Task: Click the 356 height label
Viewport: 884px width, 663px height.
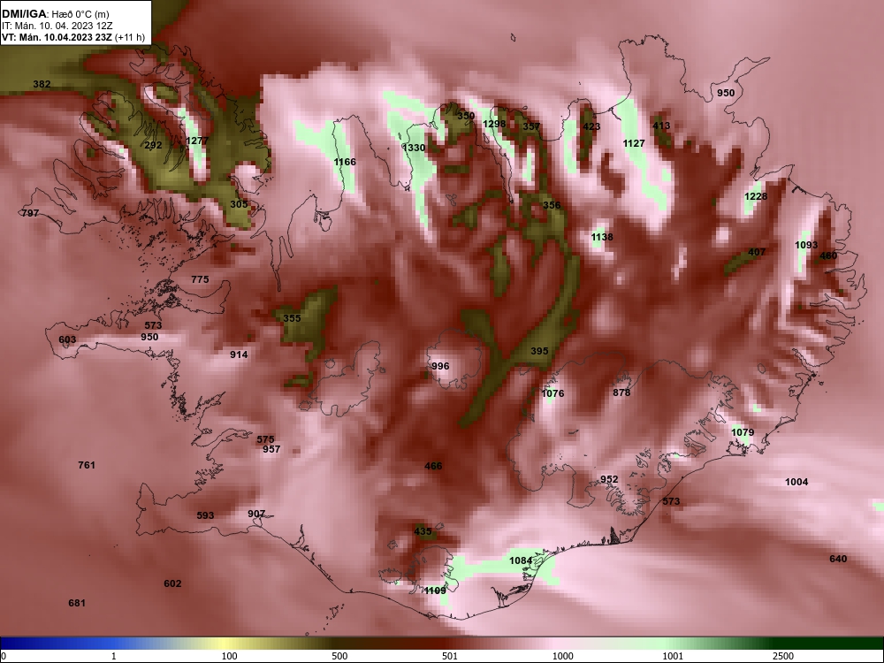Action: click(x=552, y=205)
